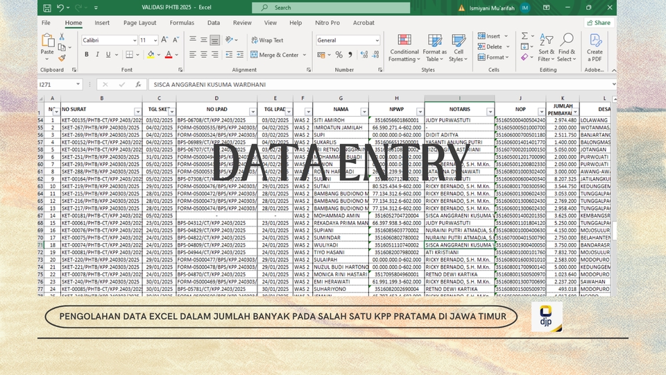The height and width of the screenshot is (375, 666).
Task: Apply comma style format
Action: coord(350,55)
